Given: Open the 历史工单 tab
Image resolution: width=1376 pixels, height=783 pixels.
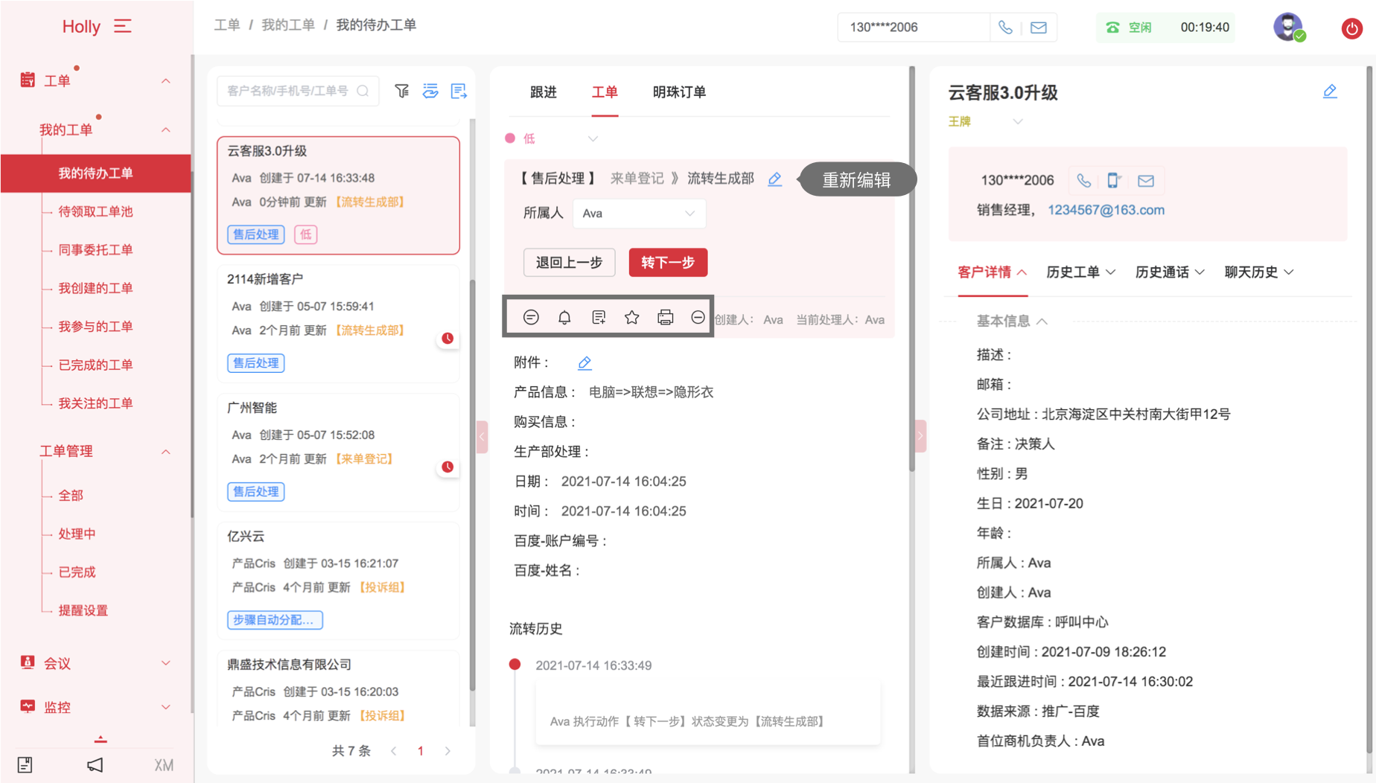Looking at the screenshot, I should [1080, 272].
